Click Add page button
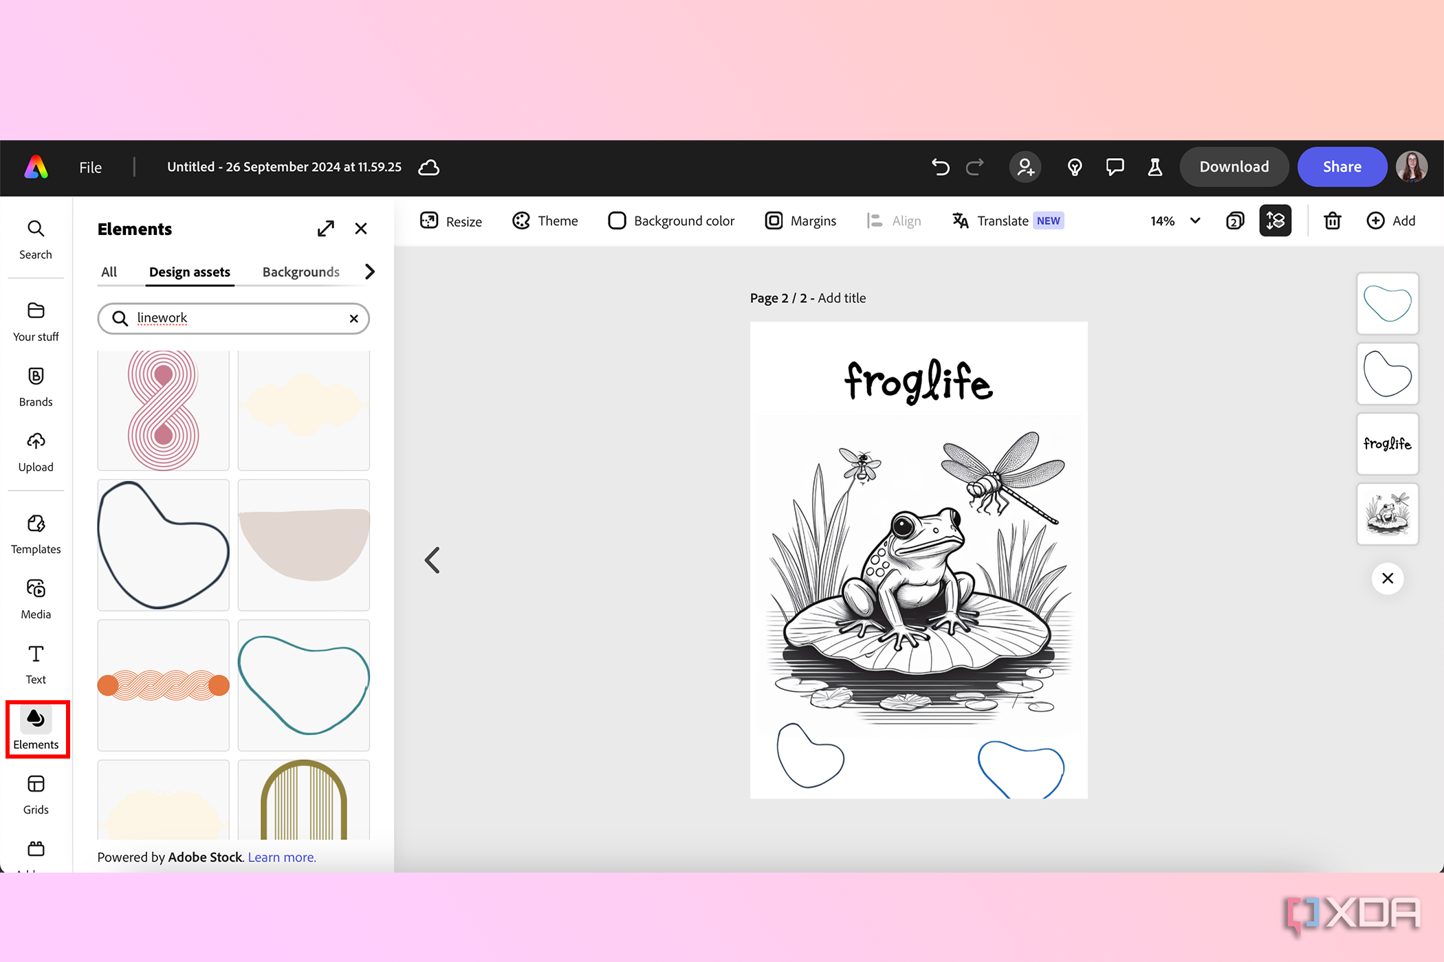Image resolution: width=1444 pixels, height=962 pixels. (x=1391, y=221)
